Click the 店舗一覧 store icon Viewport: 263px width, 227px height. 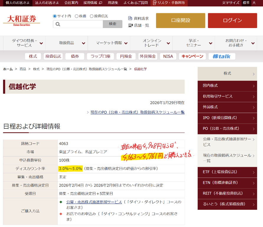click(x=130, y=25)
